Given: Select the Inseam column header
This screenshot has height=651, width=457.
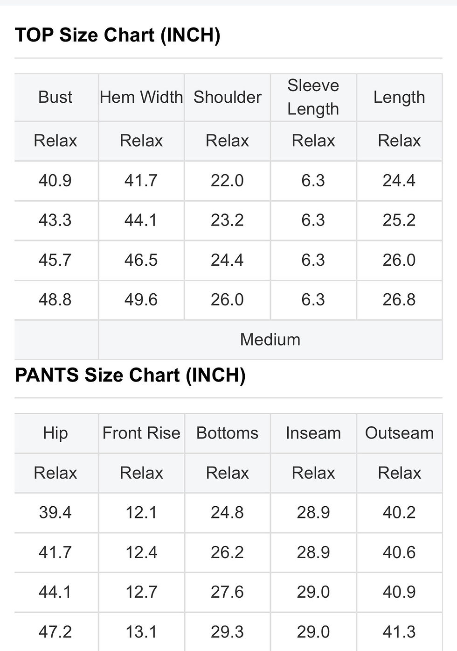Looking at the screenshot, I should pos(313,433).
